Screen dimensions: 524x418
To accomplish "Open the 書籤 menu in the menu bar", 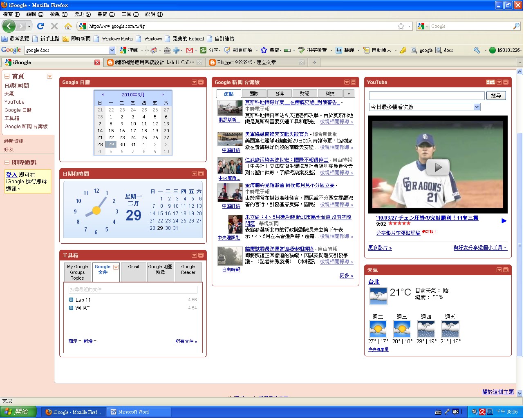I will pos(106,14).
